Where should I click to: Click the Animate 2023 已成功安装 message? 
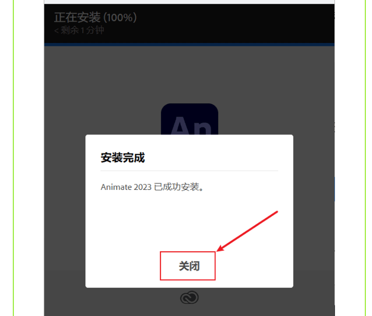coord(152,187)
